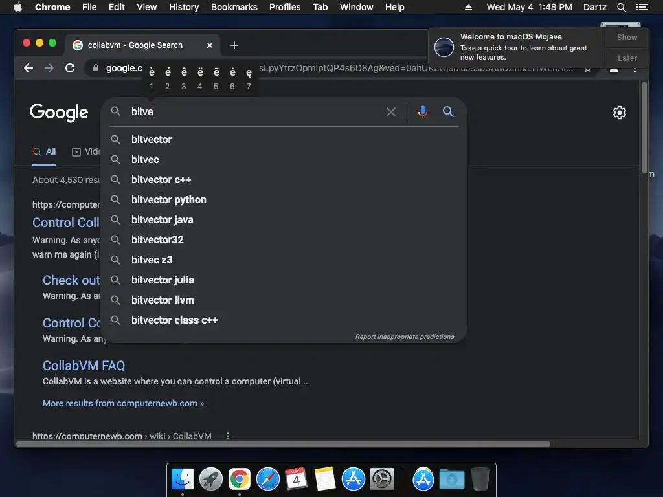Open the Dartz user menu
Image resolution: width=663 pixels, height=497 pixels.
(595, 7)
